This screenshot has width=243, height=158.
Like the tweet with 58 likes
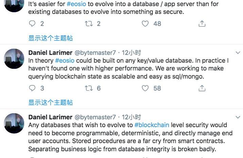[145, 88]
